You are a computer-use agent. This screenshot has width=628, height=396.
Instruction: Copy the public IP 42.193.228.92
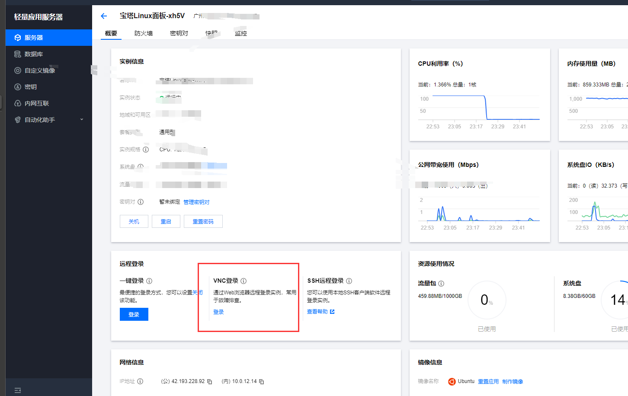210,382
